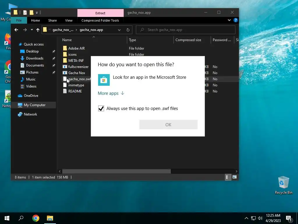Select My Computer in navigation pane
Screen dimensions: 298x224
(x=34, y=105)
